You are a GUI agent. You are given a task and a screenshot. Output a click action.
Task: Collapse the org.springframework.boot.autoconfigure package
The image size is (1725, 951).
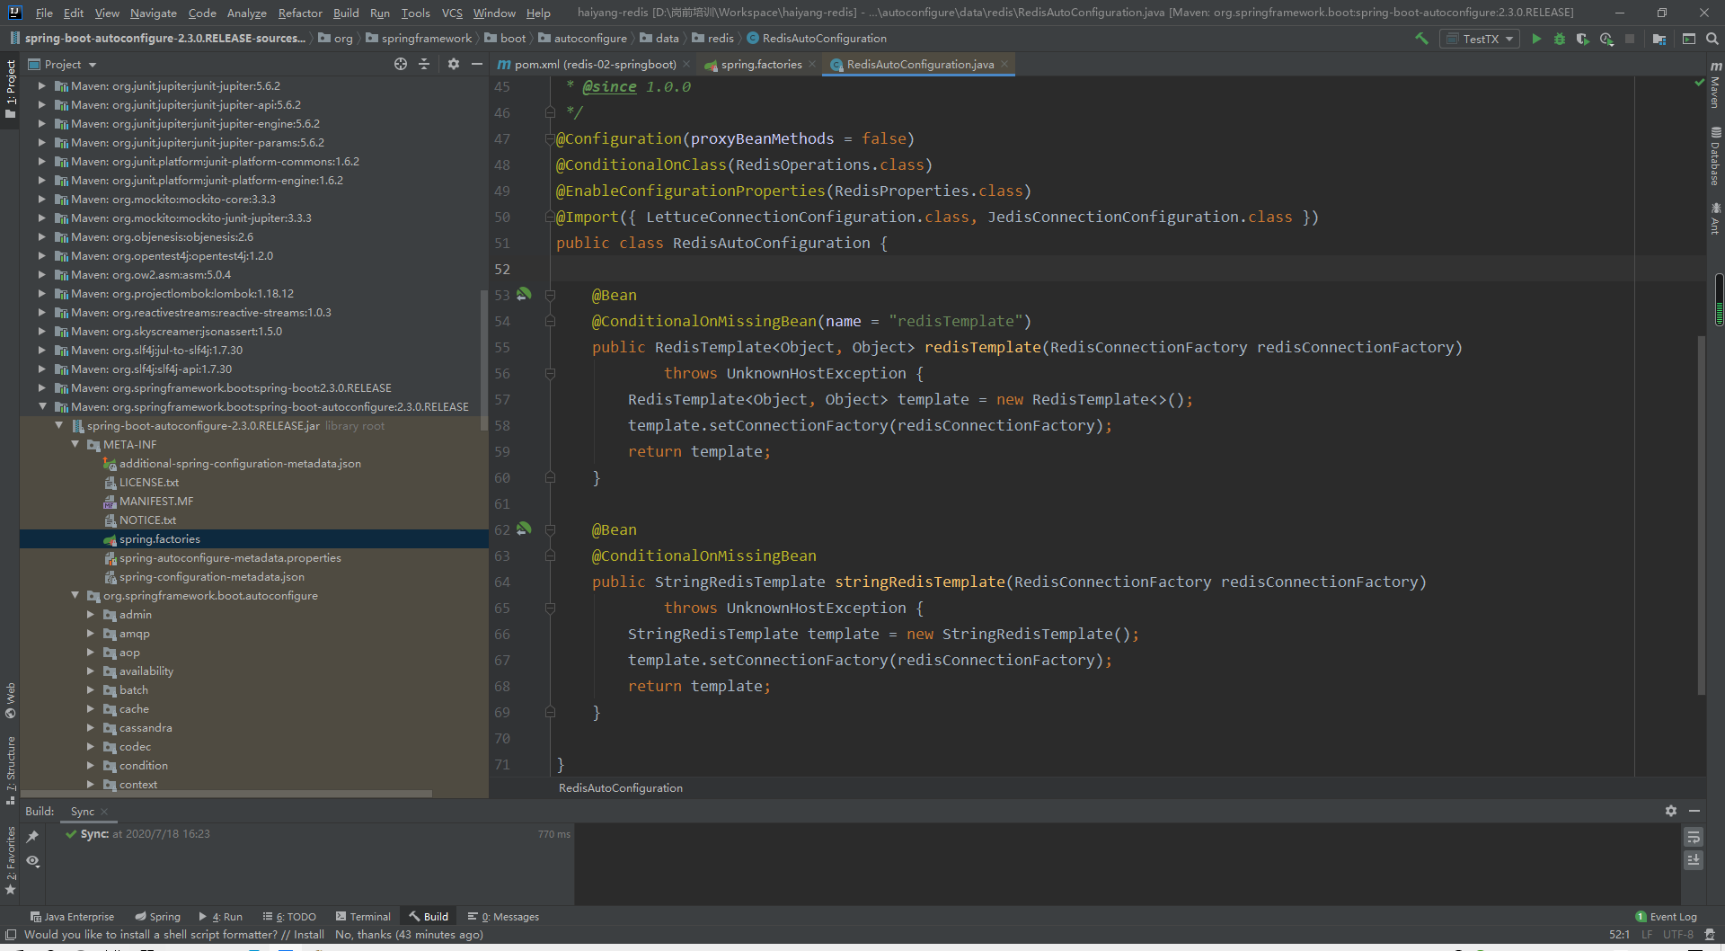(x=75, y=595)
